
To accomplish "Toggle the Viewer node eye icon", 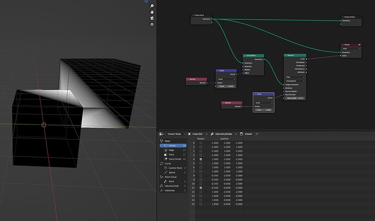I will coord(359,45).
